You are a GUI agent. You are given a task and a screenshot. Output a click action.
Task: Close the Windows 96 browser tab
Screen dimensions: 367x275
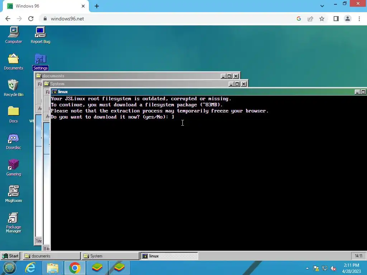(83, 6)
